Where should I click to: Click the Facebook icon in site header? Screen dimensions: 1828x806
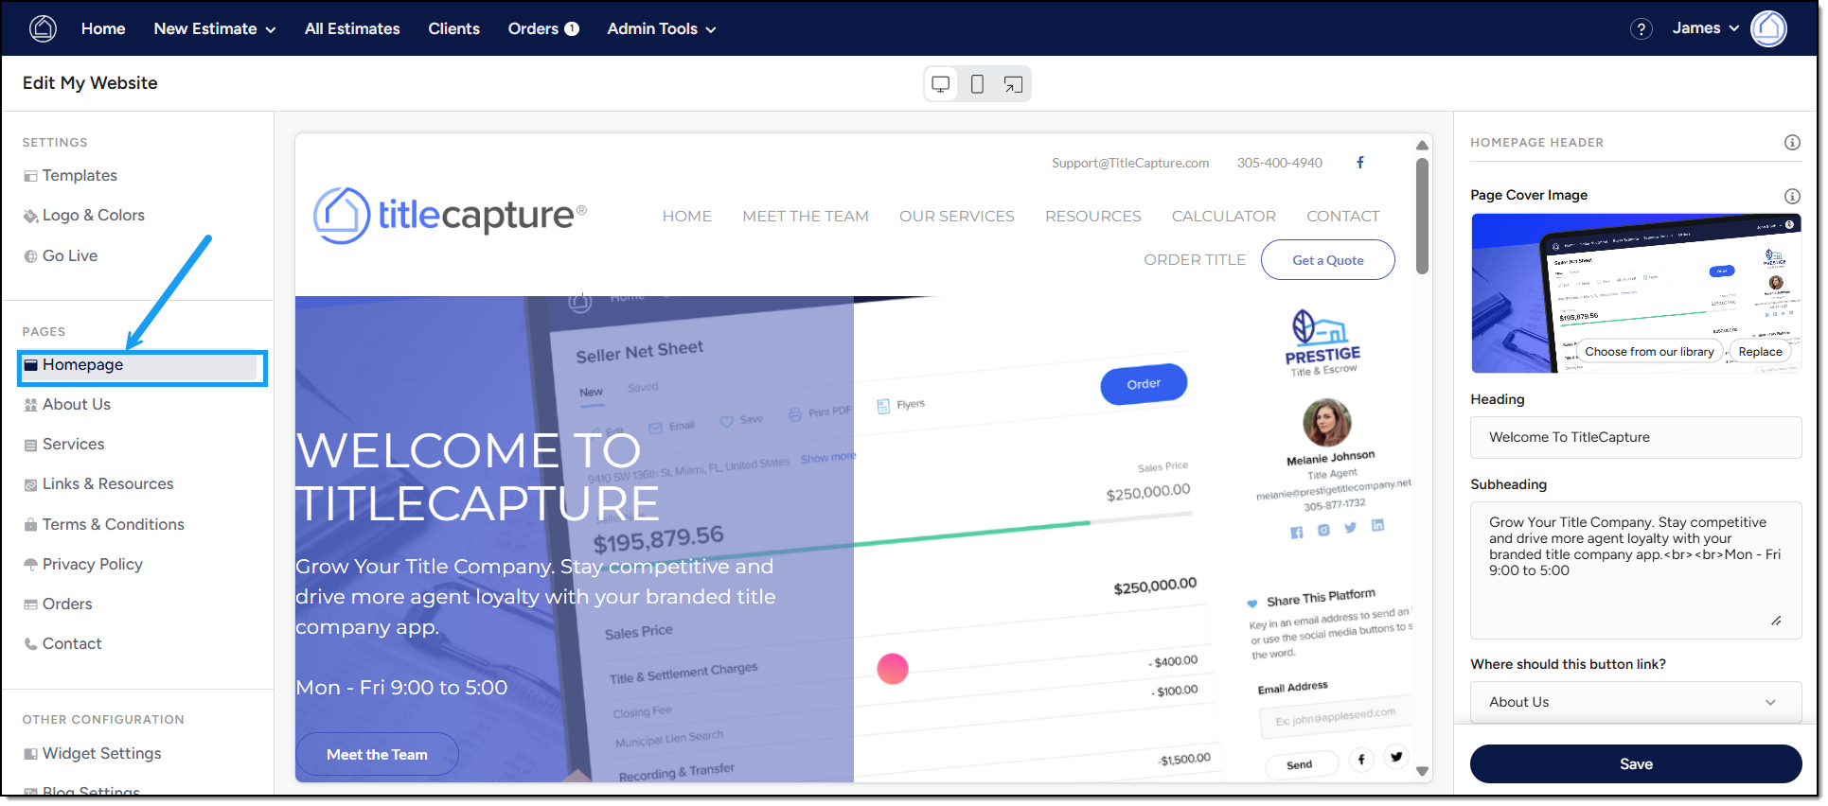click(1360, 163)
